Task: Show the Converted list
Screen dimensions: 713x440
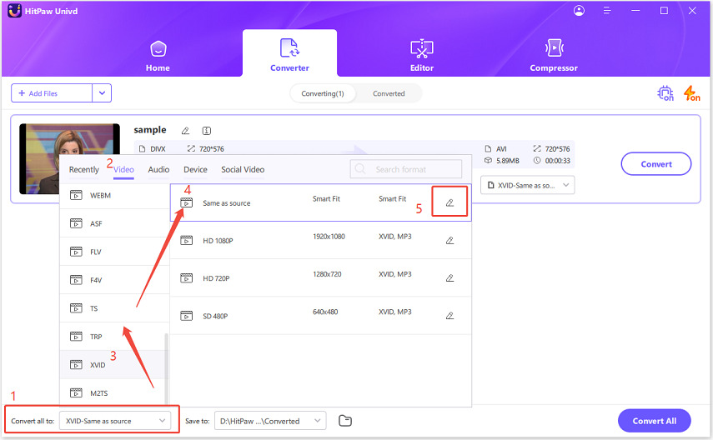Action: tap(389, 93)
